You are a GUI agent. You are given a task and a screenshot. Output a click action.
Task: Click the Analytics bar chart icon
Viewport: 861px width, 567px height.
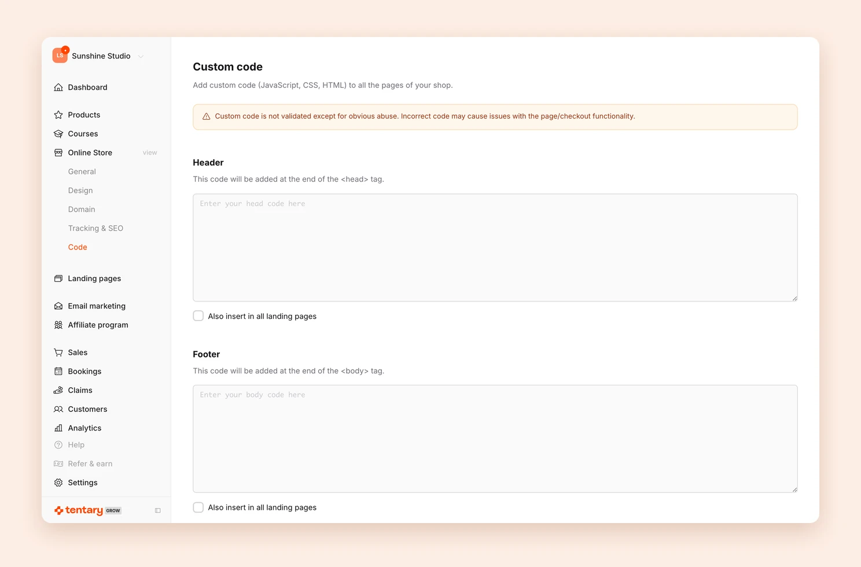[58, 428]
